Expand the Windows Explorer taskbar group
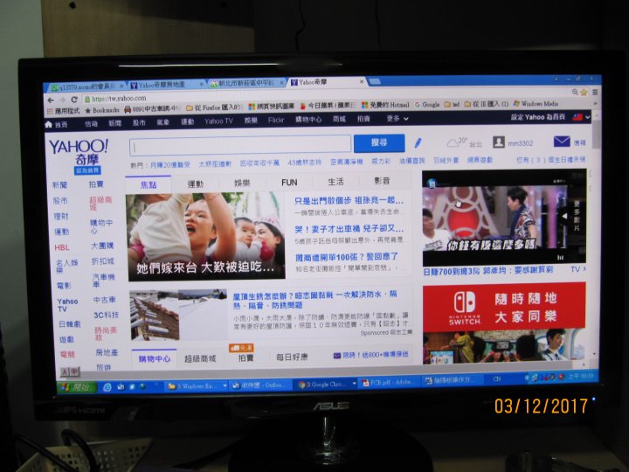The height and width of the screenshot is (472, 629). point(225,385)
